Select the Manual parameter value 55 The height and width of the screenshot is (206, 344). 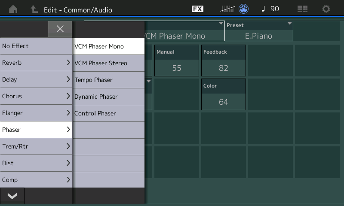(177, 68)
